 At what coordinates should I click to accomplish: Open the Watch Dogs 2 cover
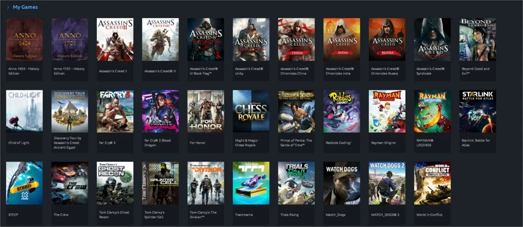(387, 183)
